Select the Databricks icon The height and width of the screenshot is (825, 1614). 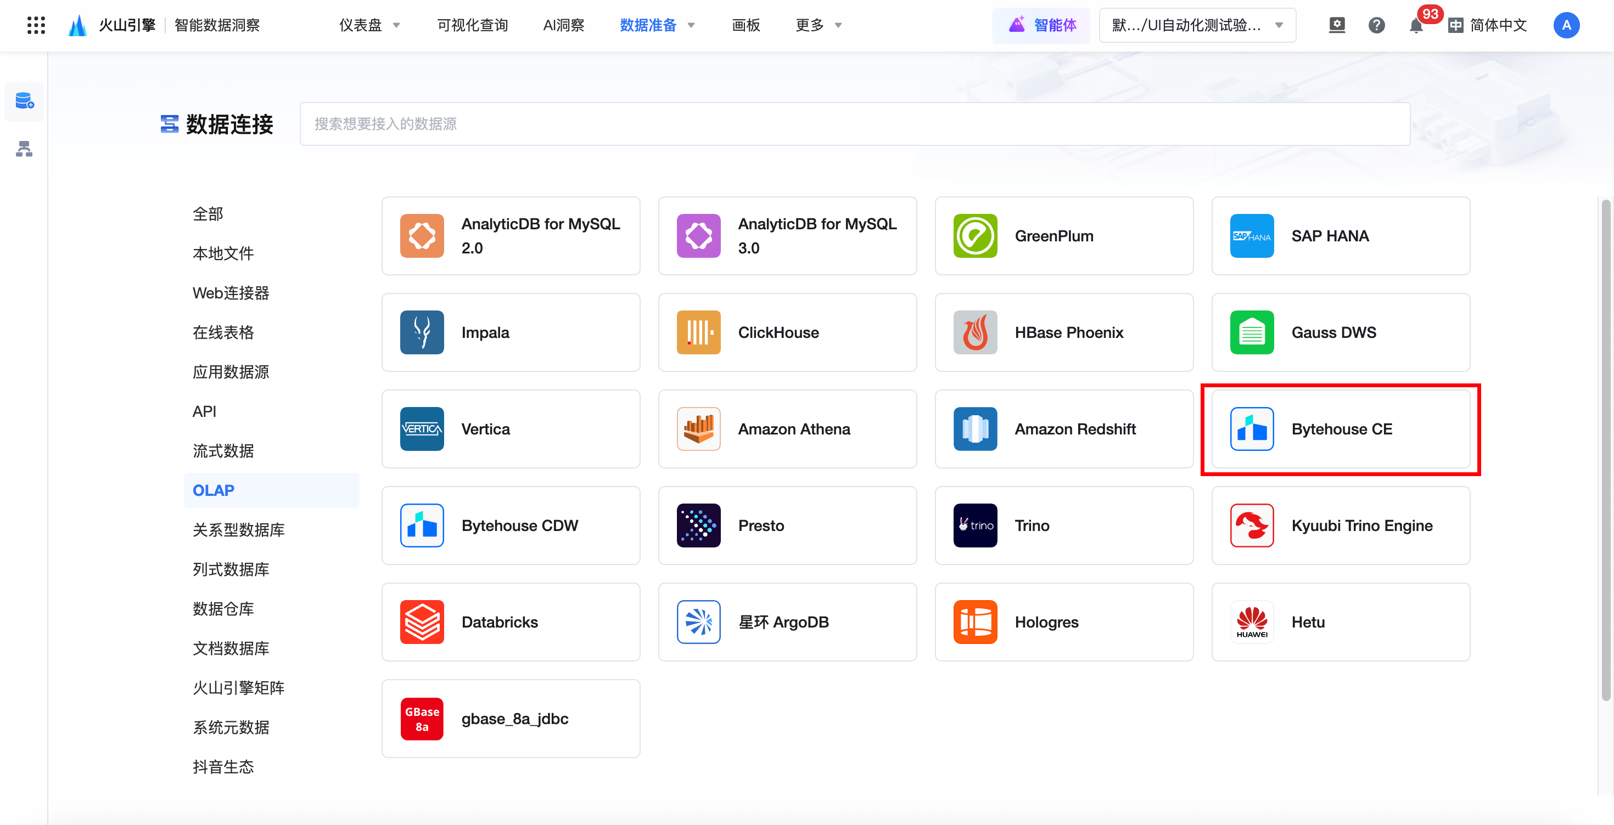(x=422, y=621)
